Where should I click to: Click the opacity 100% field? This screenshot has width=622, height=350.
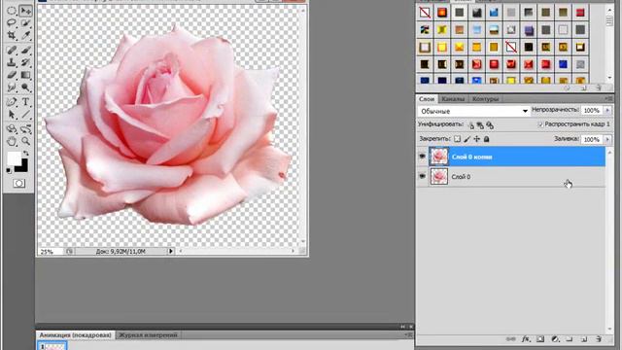592,110
